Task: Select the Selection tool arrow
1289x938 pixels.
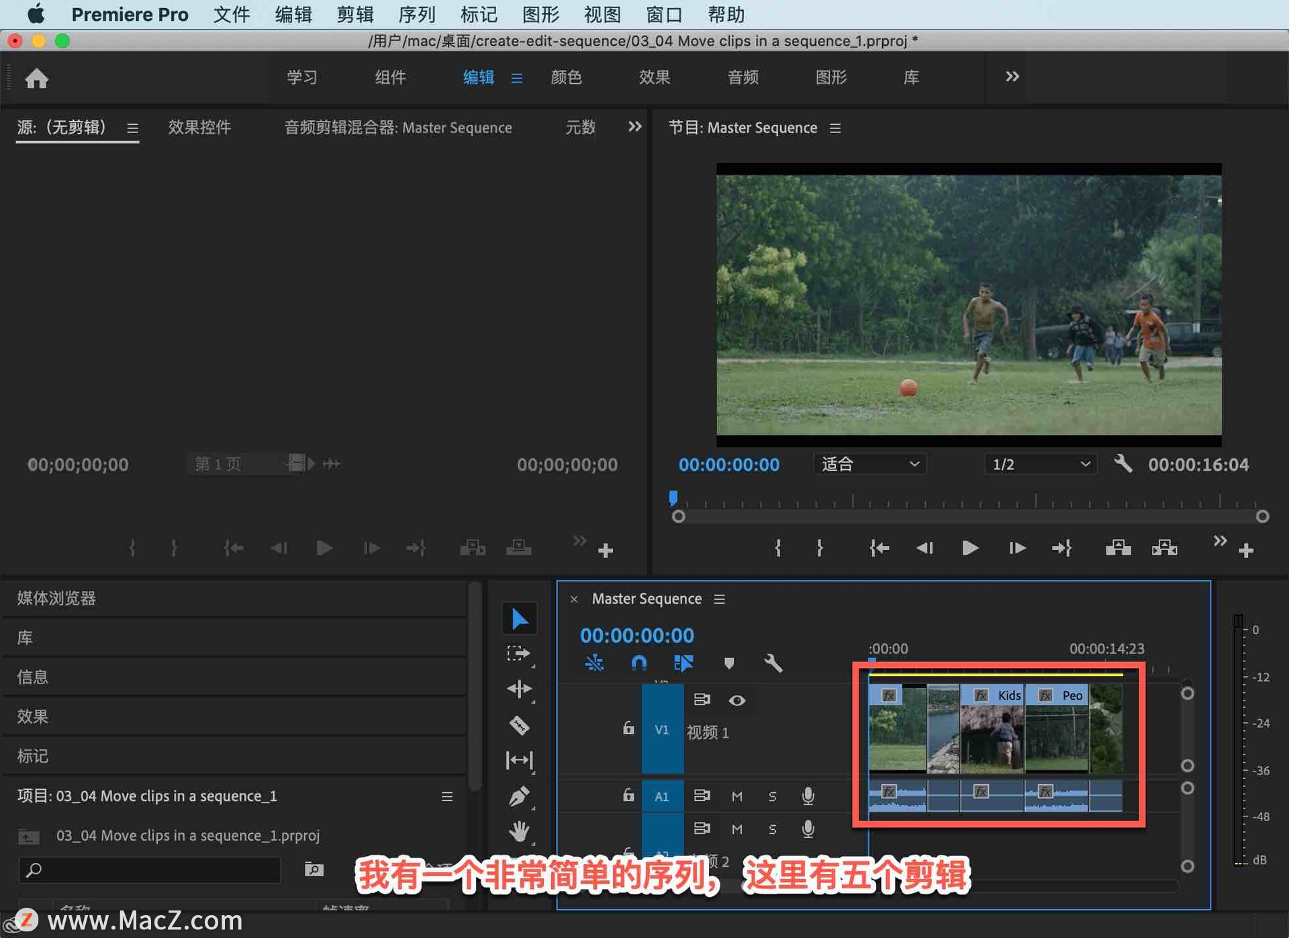Action: coord(519,618)
